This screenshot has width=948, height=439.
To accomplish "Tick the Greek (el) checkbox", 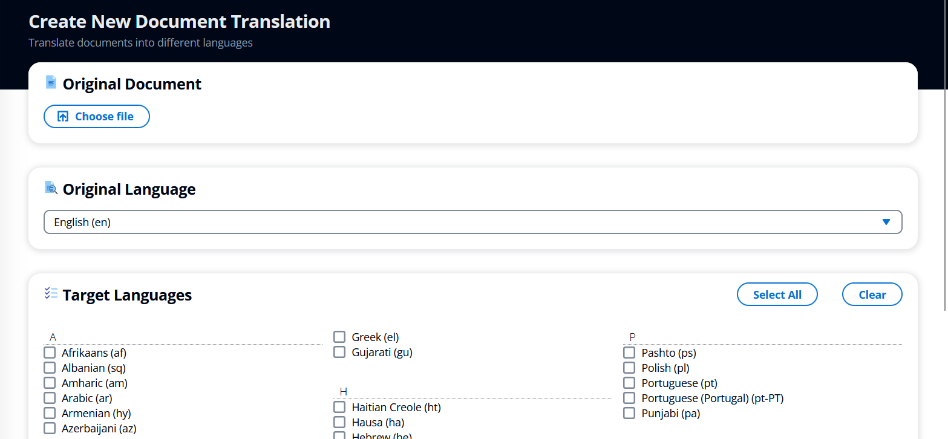I will click(339, 337).
